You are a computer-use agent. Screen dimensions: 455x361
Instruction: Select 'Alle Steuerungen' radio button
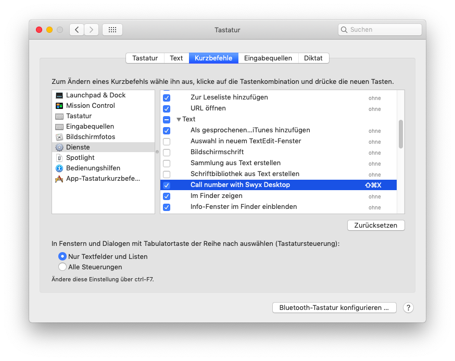click(62, 267)
